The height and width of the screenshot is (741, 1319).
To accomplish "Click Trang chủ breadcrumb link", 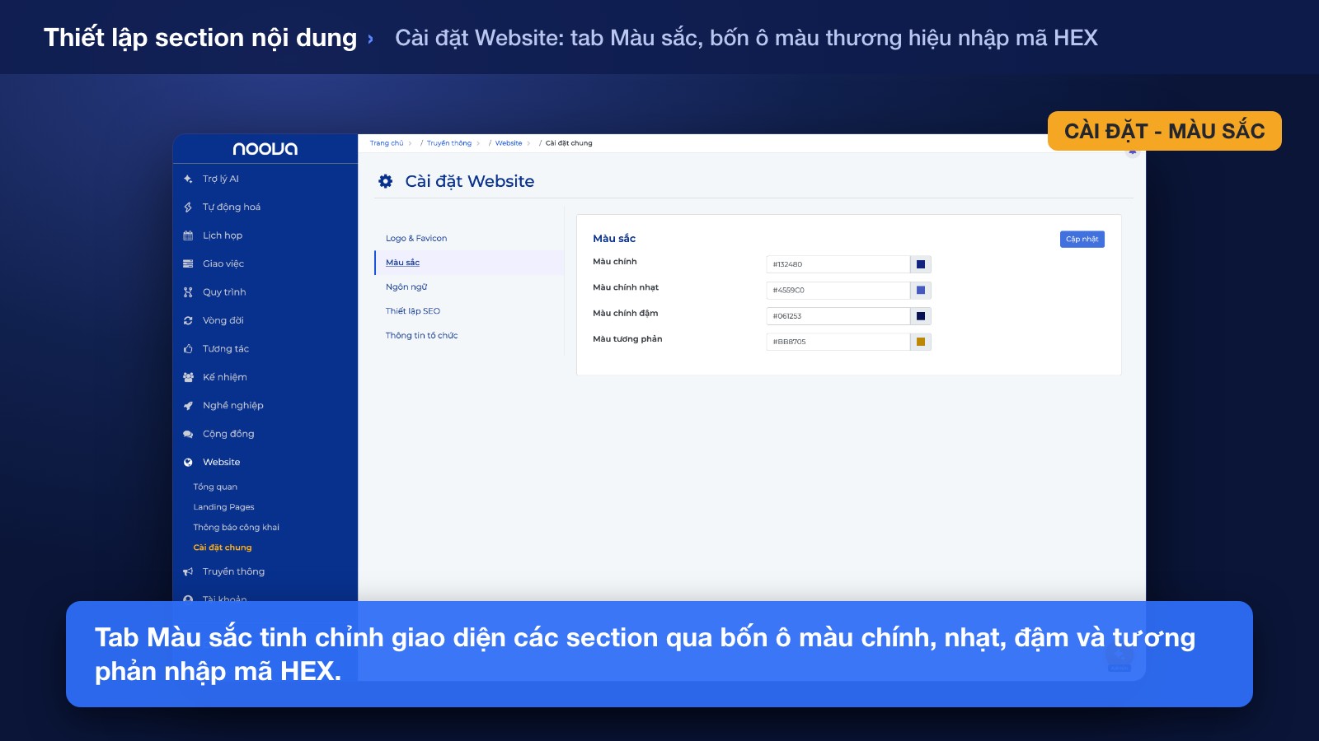I will tap(387, 143).
